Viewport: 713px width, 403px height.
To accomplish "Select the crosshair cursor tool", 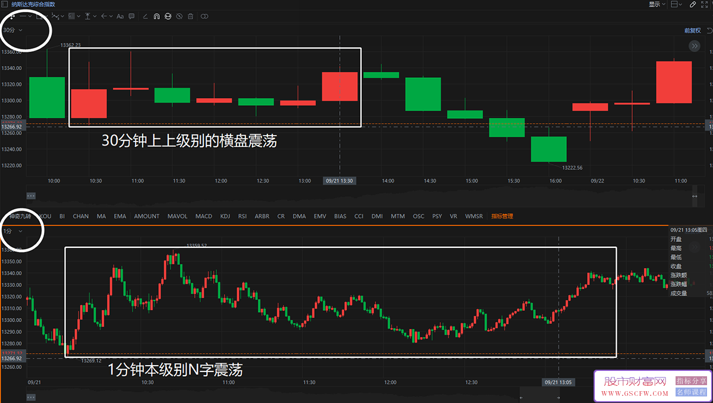I will tap(12, 17).
